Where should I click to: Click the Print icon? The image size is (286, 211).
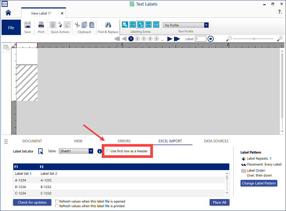pyautogui.click(x=41, y=26)
